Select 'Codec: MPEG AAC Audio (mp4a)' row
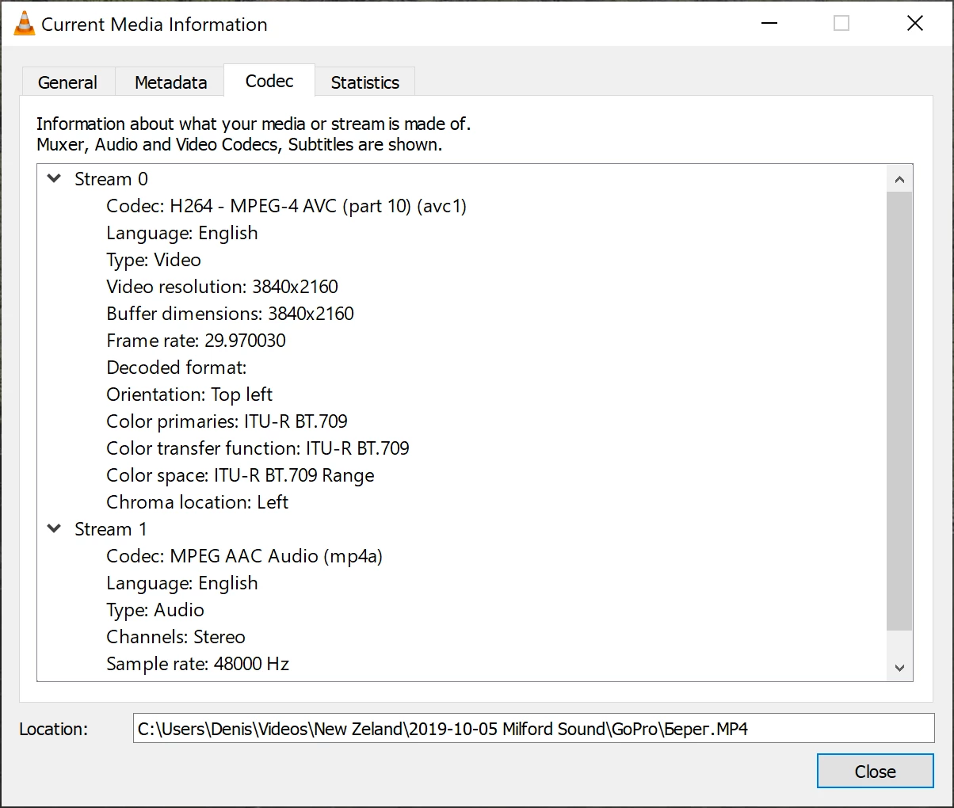 coord(245,556)
